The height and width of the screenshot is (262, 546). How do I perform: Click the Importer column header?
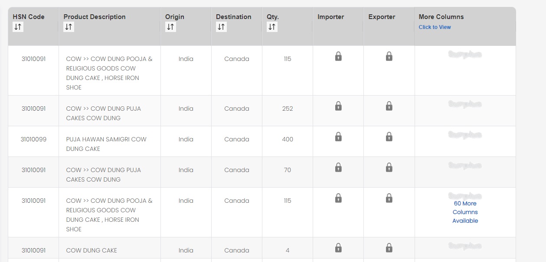pyautogui.click(x=330, y=17)
